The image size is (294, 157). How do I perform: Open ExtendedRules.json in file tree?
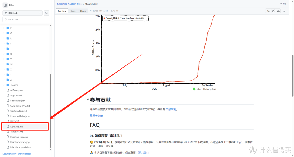point(20,116)
